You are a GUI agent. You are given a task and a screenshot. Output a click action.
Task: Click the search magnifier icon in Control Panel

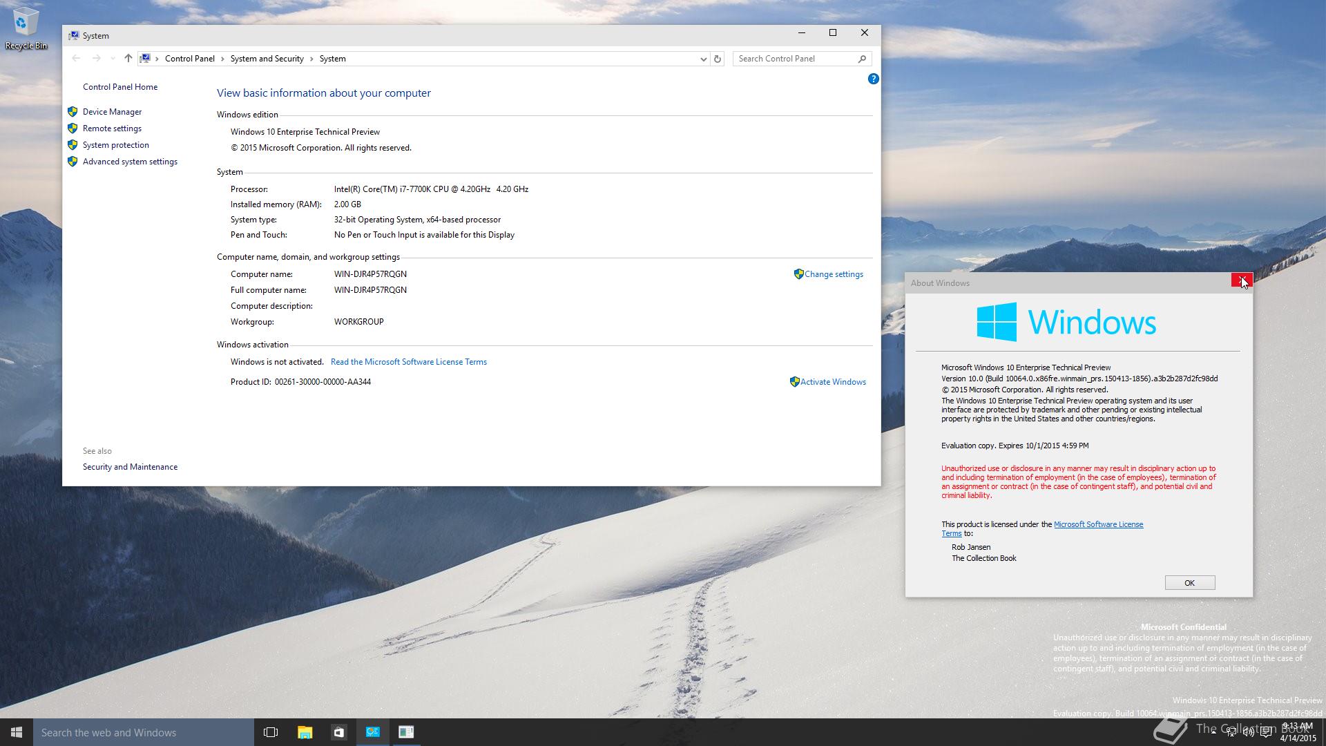click(862, 59)
